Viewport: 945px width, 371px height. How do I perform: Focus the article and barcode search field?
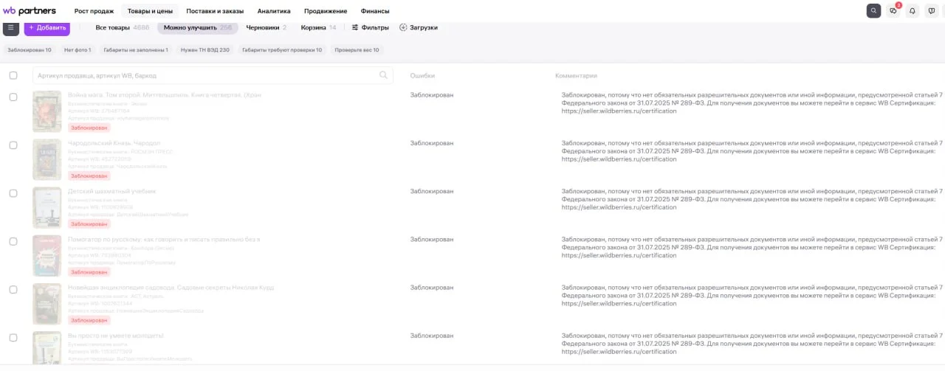tap(213, 75)
